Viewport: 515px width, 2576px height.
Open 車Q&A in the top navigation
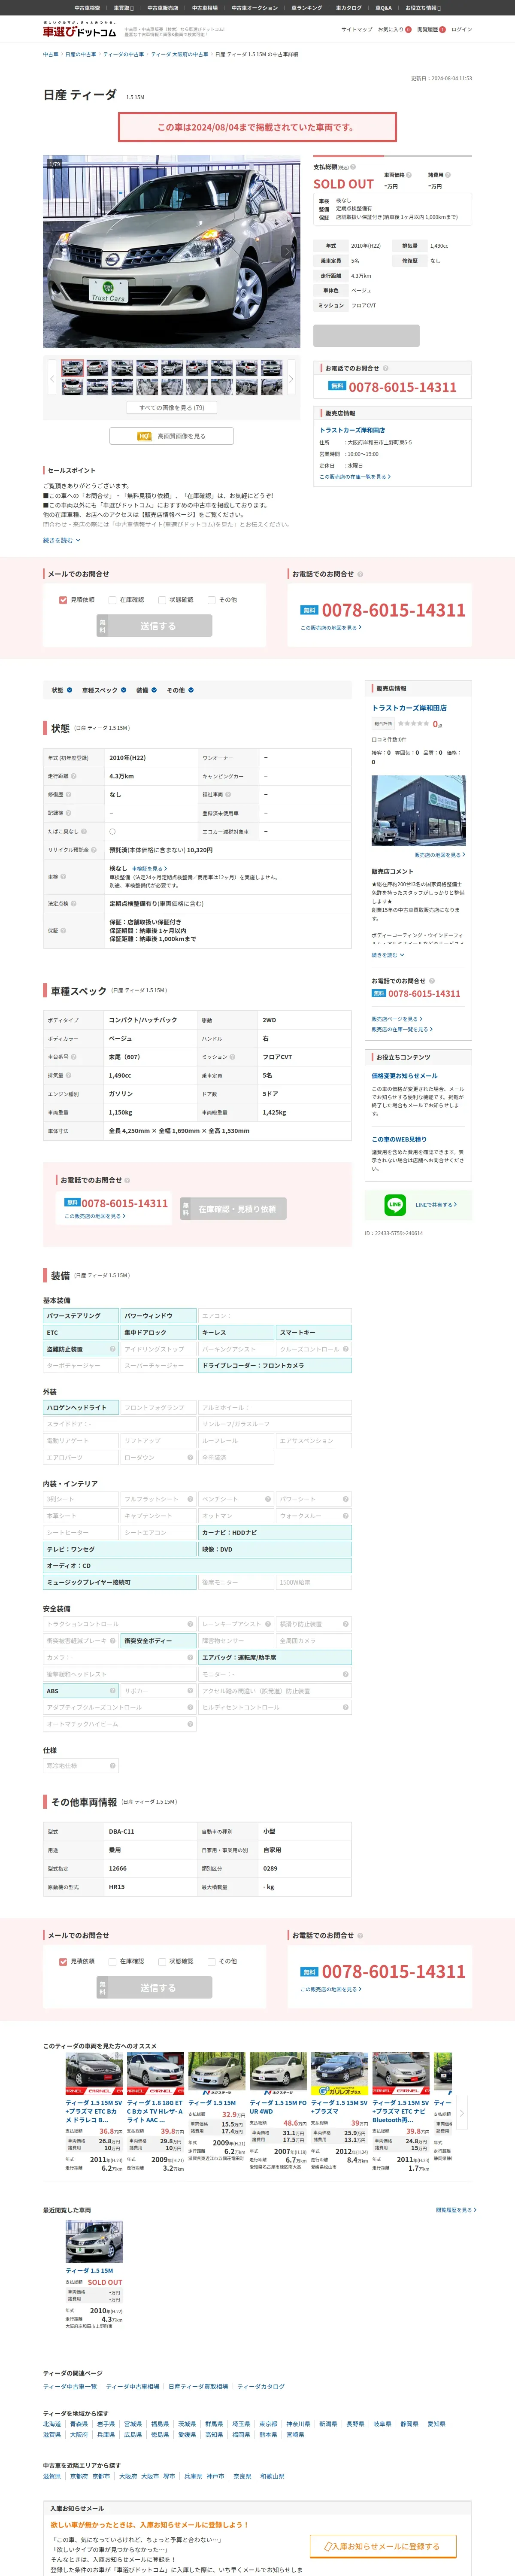point(384,8)
